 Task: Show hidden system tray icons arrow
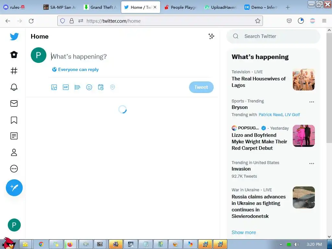[281, 244]
